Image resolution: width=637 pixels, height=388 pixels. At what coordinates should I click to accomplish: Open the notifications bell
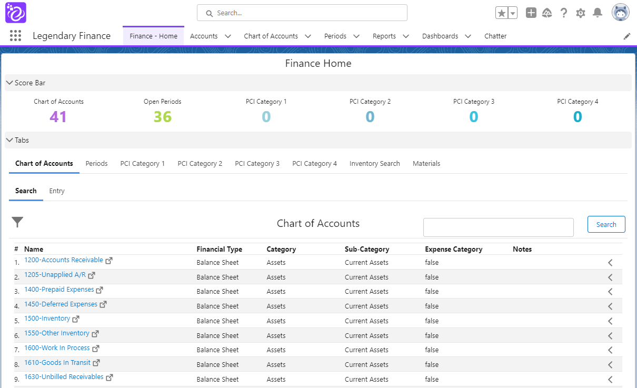(597, 13)
